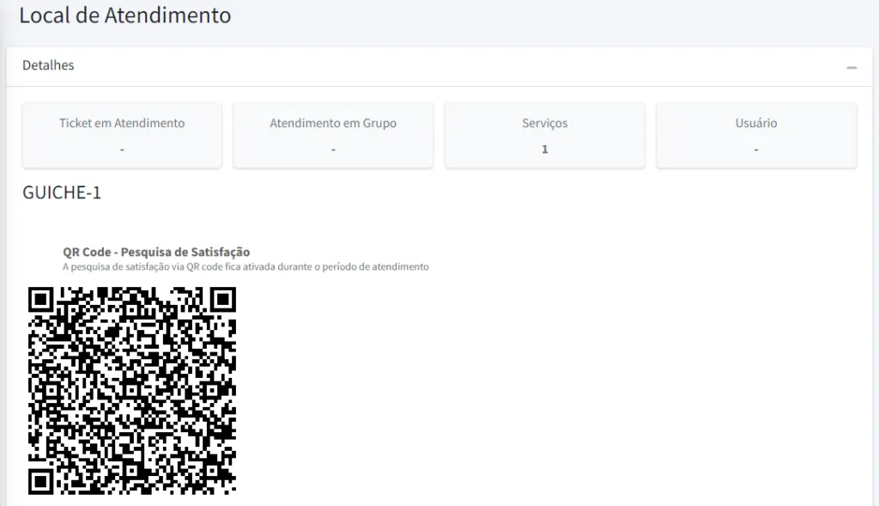
Task: Open the Ticket em Atendimento card label
Action: point(122,123)
